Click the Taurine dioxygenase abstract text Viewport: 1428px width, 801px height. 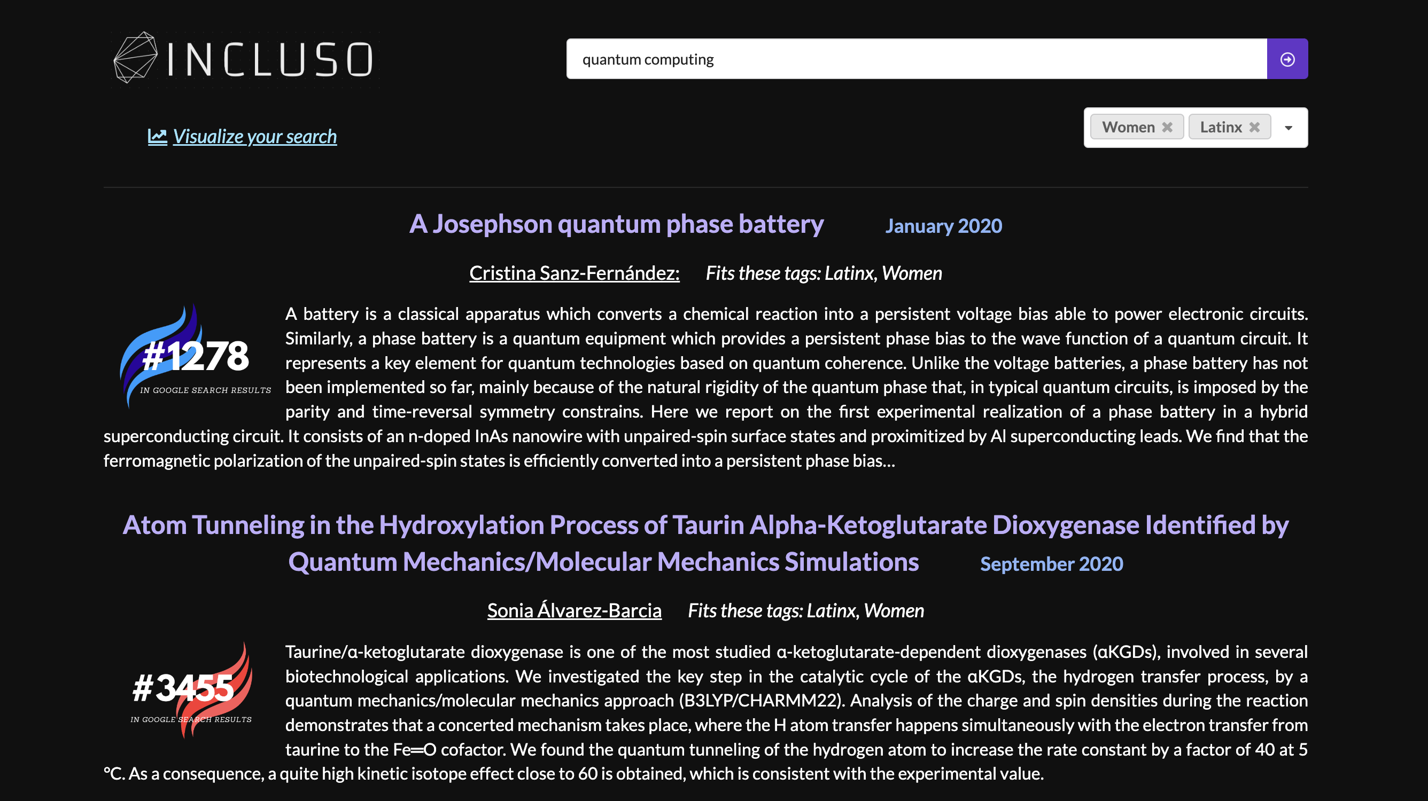tap(705, 712)
